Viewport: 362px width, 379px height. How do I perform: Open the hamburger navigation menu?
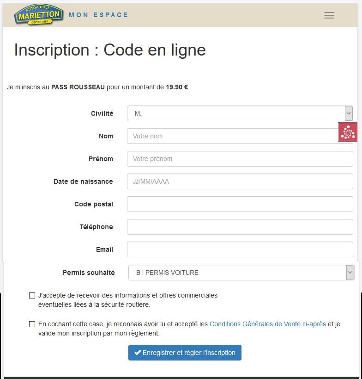329,15
